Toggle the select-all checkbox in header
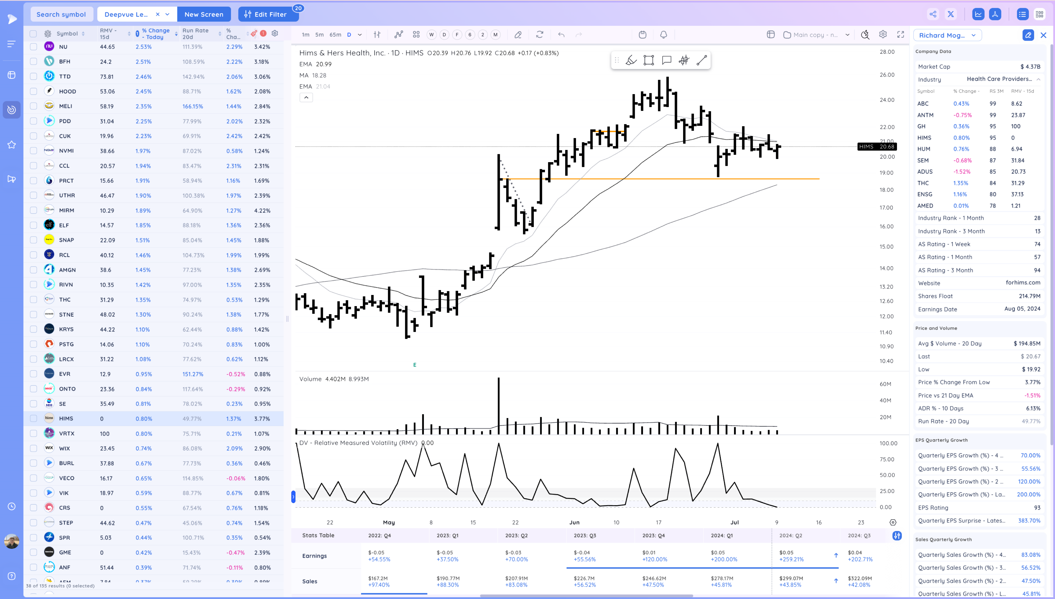 coord(33,34)
